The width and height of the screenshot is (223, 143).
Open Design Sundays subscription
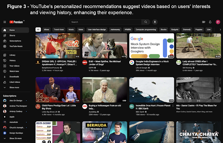(x=15, y=133)
